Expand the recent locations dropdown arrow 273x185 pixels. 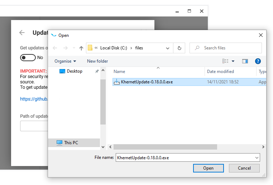74,48
